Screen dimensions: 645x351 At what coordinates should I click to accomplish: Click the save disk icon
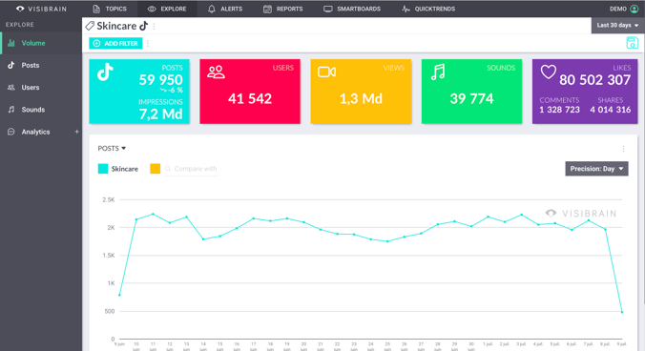[x=632, y=43]
